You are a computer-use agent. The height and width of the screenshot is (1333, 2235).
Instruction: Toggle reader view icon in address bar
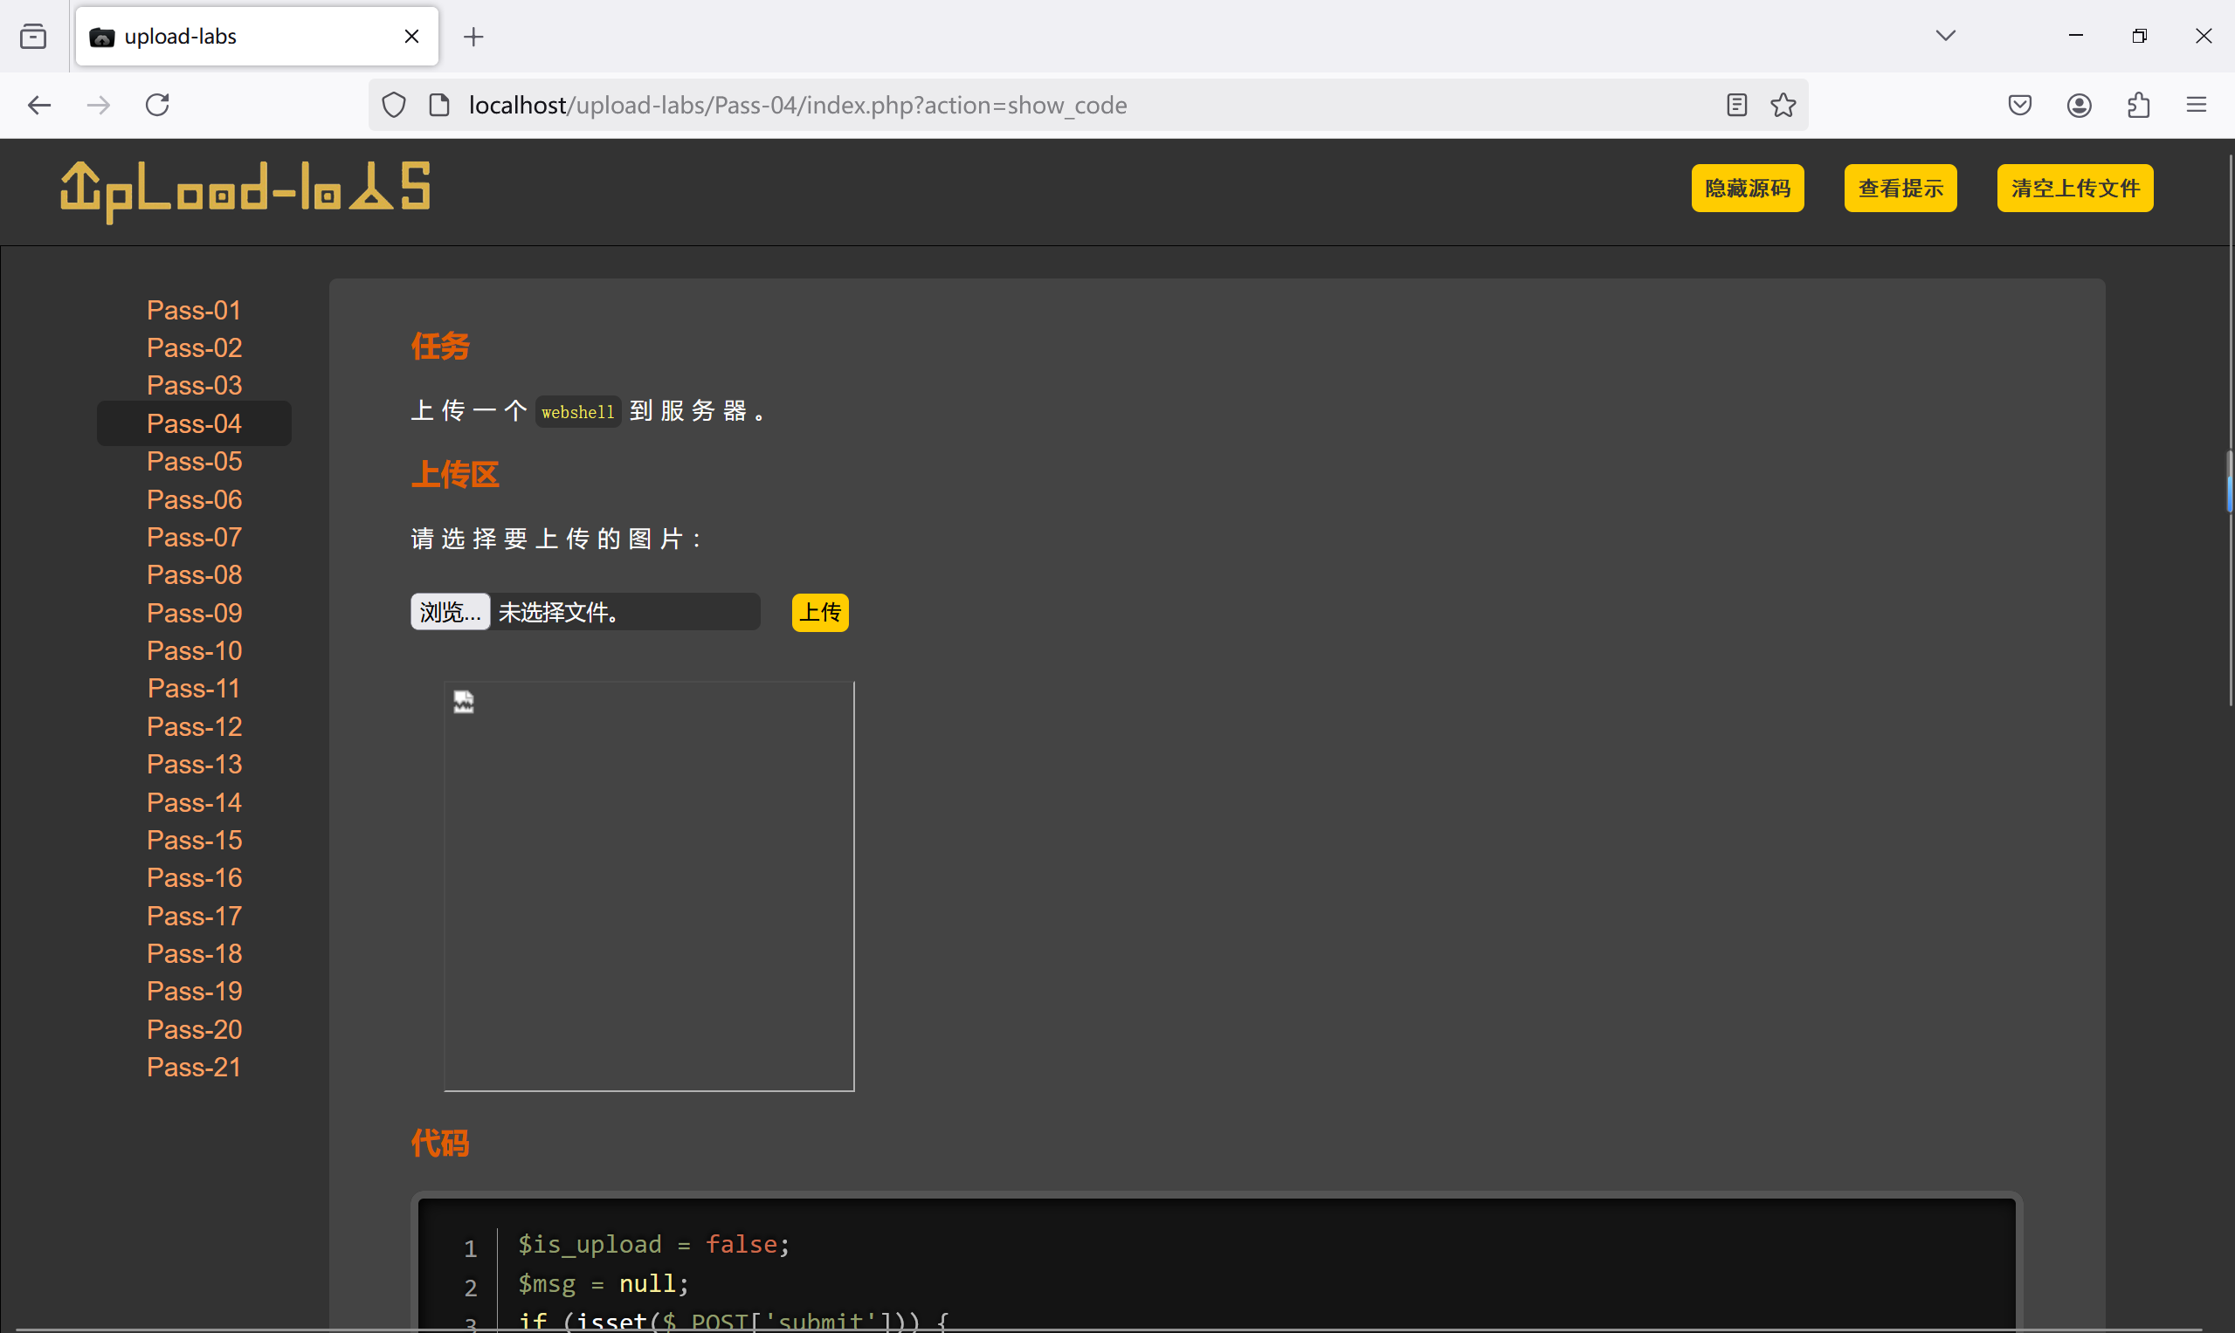point(1736,105)
